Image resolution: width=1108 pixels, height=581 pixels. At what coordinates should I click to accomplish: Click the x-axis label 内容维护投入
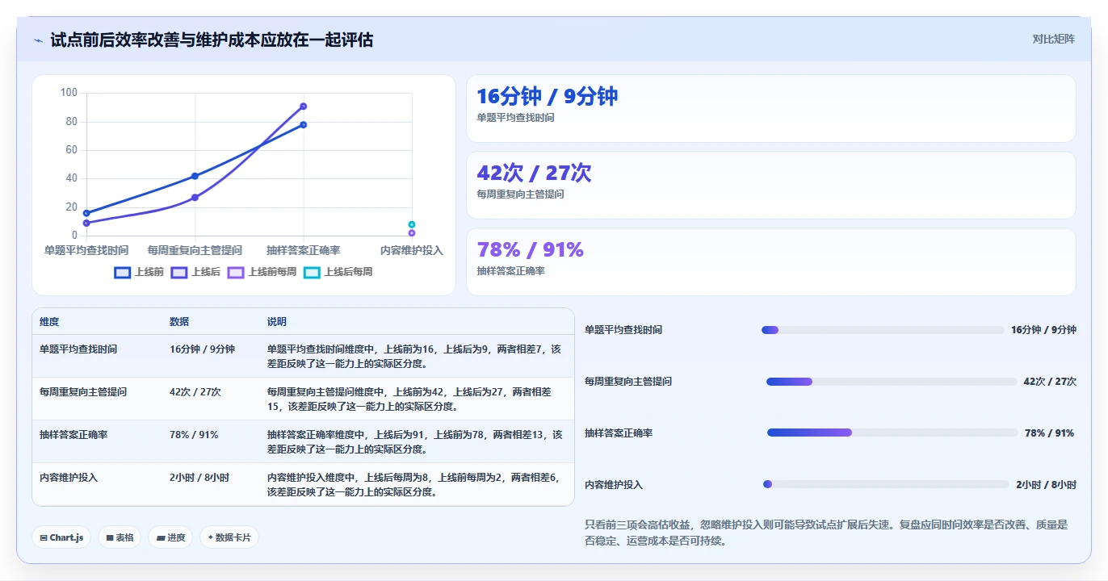(x=412, y=251)
